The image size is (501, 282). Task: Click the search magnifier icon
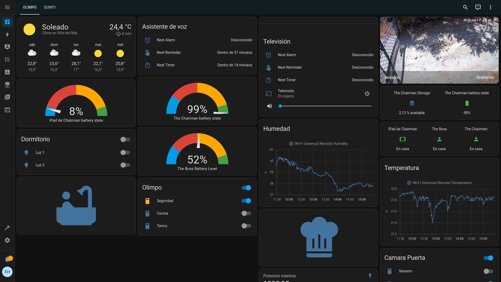465,7
